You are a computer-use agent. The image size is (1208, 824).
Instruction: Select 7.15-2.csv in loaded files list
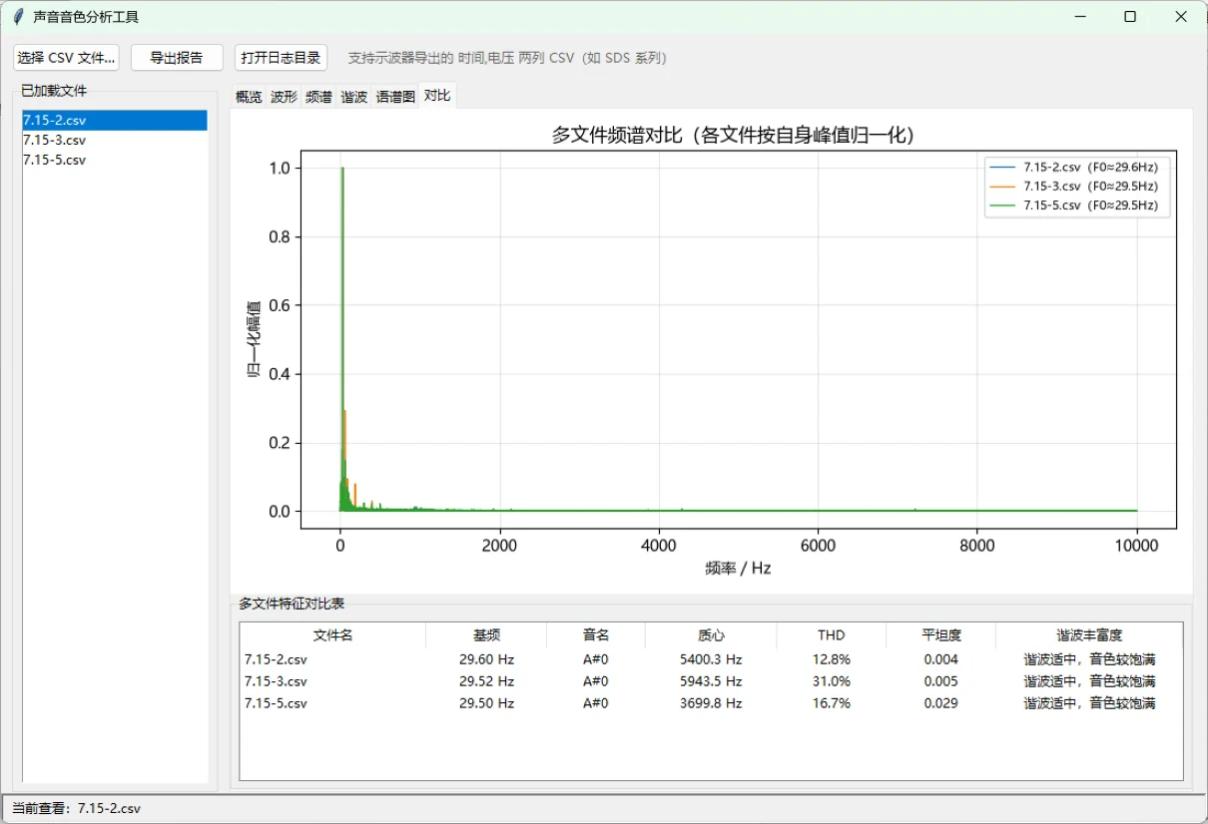(x=115, y=120)
